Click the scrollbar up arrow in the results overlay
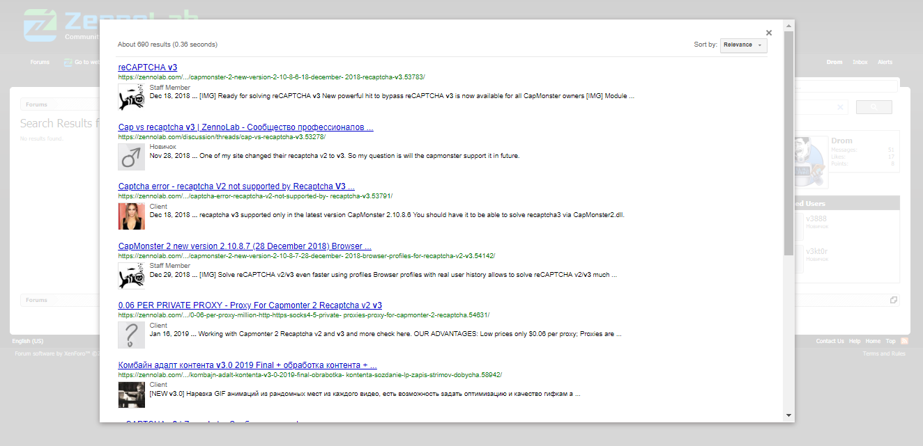This screenshot has height=446, width=923. click(788, 25)
